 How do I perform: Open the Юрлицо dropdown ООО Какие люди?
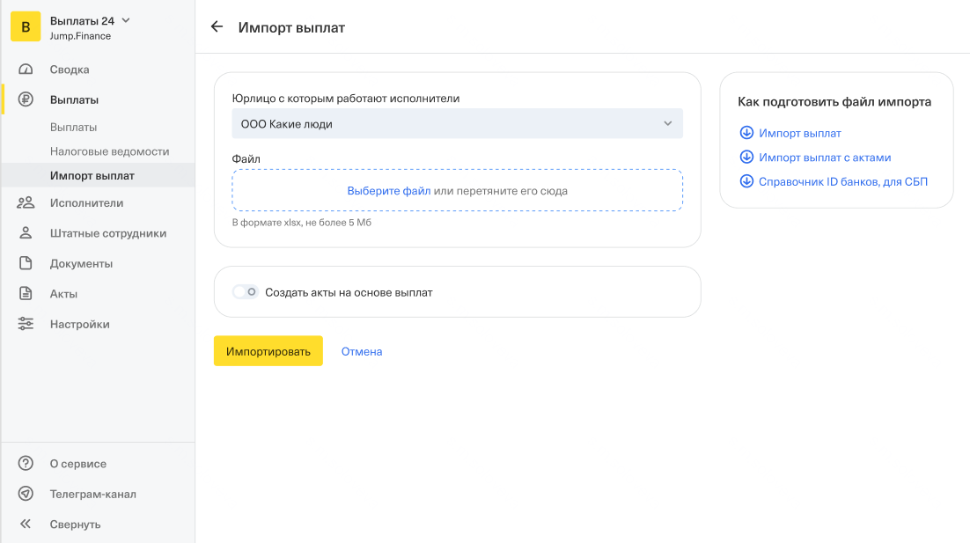point(457,124)
